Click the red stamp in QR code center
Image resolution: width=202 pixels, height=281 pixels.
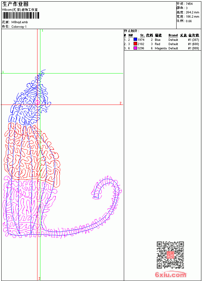pyautogui.click(x=170, y=255)
